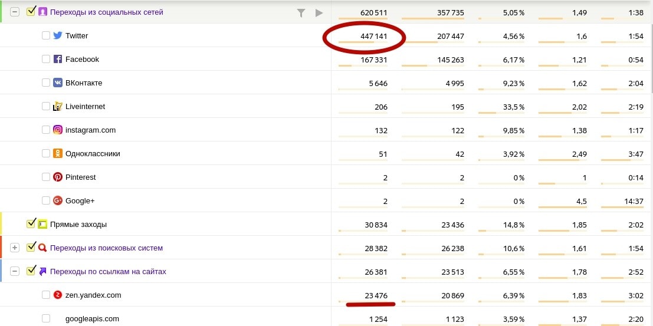Collapse Переходы из социальных сетей group
The height and width of the screenshot is (326, 653).
15,12
